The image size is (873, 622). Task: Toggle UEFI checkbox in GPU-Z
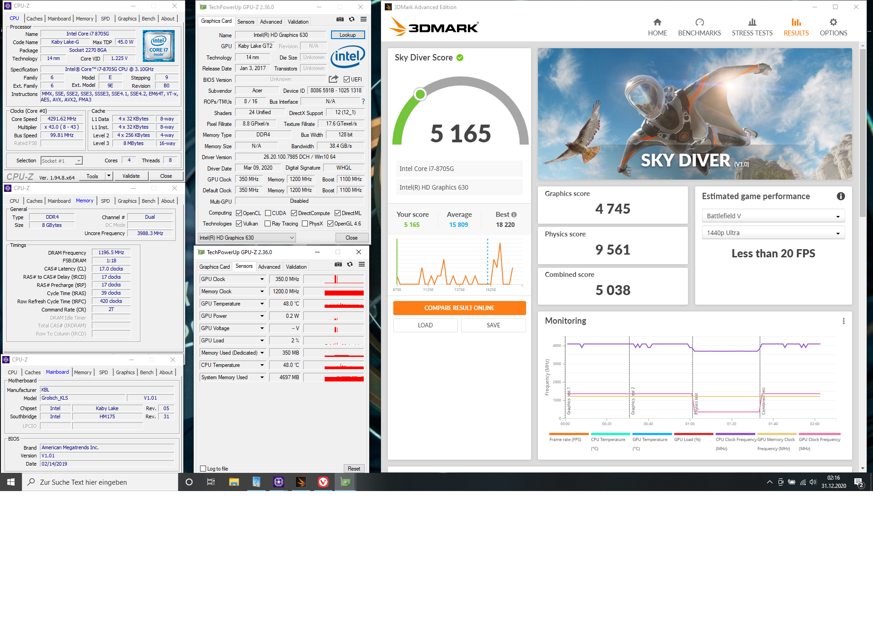click(x=346, y=80)
